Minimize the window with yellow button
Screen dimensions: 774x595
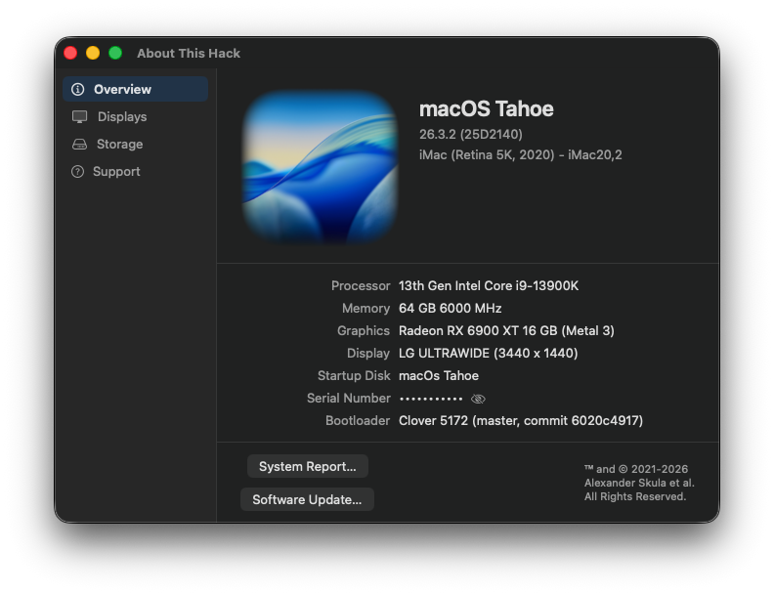point(93,53)
